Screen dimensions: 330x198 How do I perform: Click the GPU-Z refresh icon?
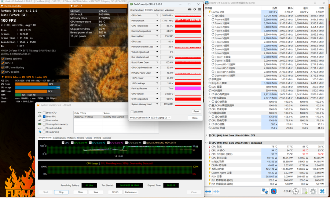coord(195,10)
